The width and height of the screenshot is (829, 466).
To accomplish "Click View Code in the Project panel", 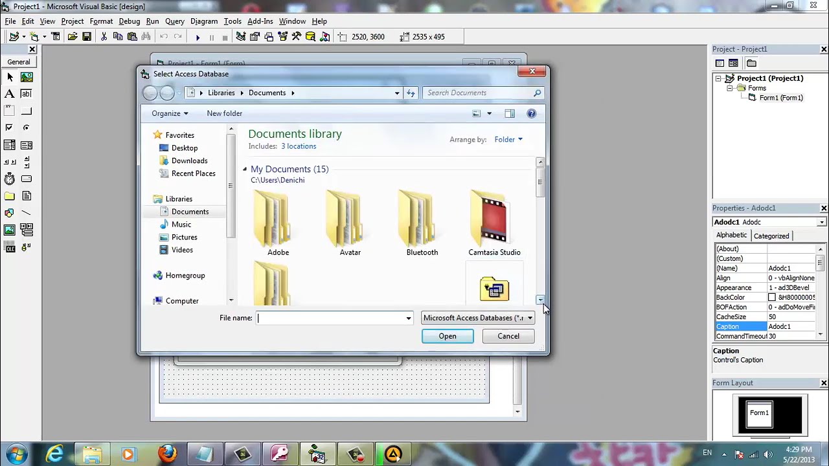I will click(x=720, y=63).
